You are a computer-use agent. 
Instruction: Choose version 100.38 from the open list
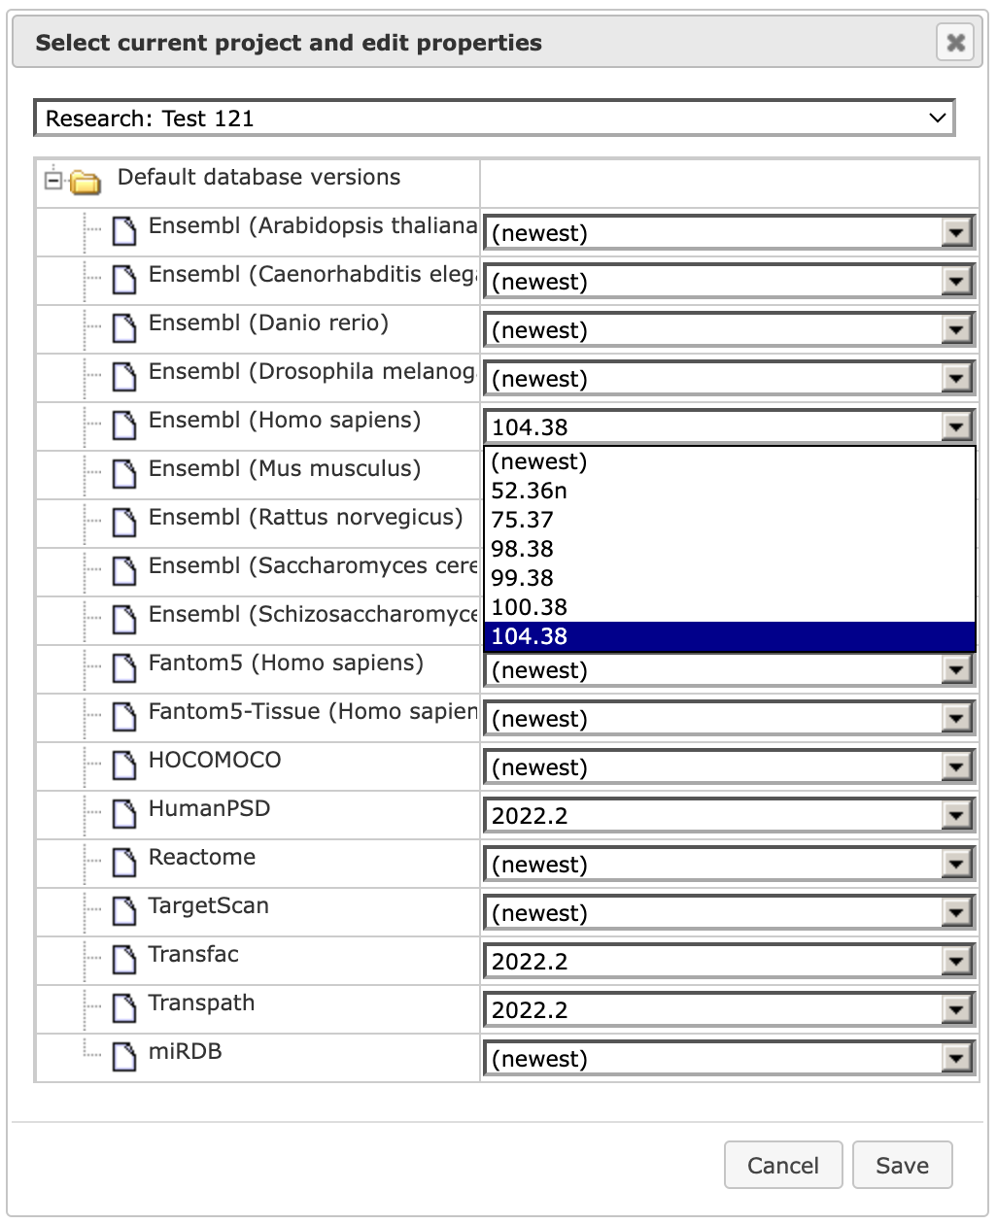[x=730, y=607]
